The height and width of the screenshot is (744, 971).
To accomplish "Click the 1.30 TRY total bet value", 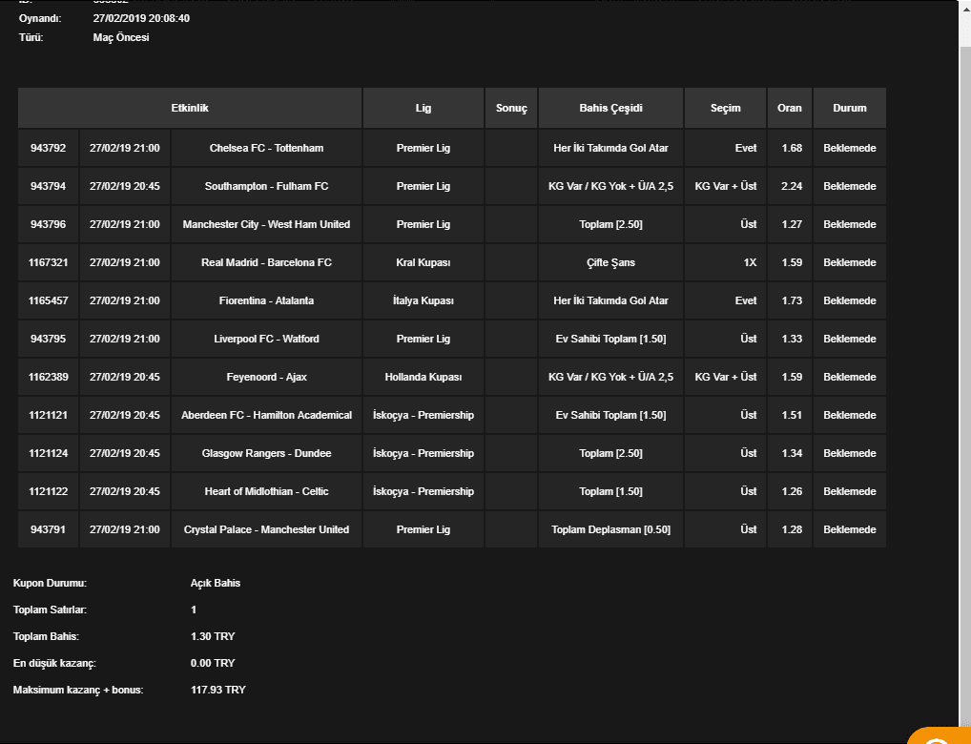I will 213,636.
